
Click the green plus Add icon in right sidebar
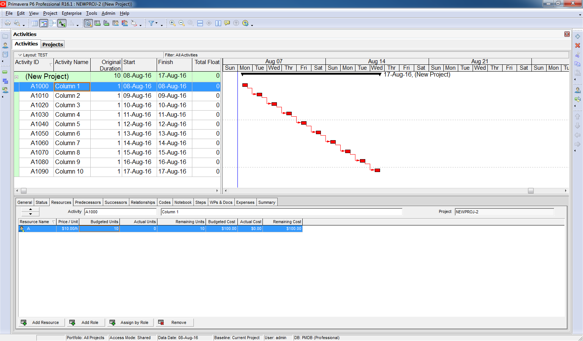pos(577,36)
